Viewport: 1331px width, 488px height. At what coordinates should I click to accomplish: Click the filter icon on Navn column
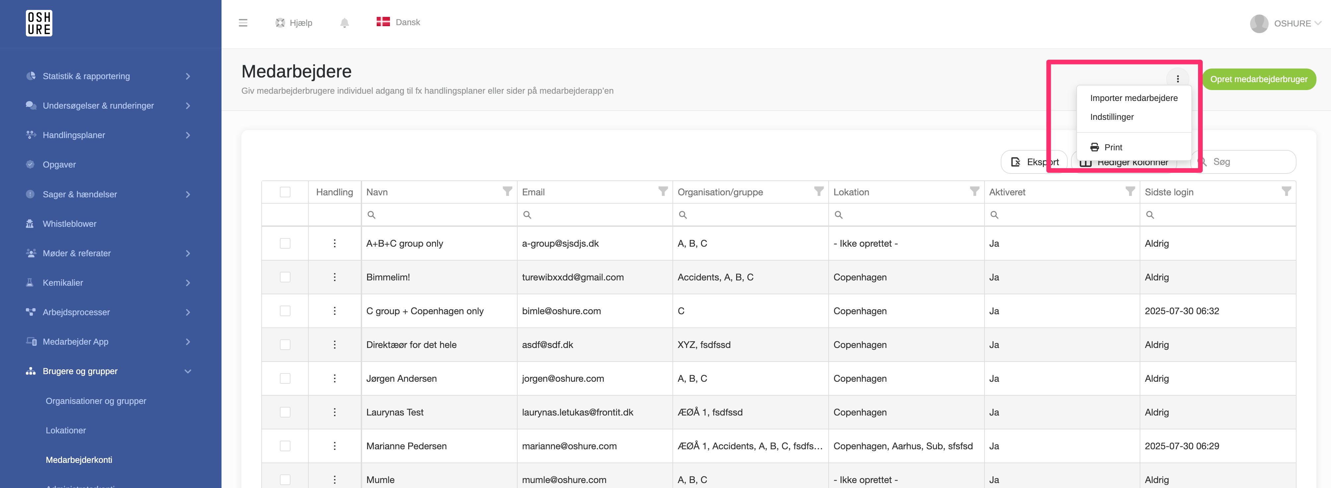[507, 191]
